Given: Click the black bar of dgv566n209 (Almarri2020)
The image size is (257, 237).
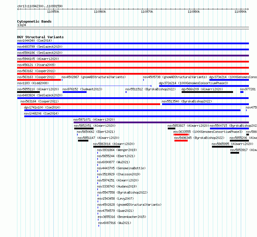Looking at the screenshot, I should 207,92.
